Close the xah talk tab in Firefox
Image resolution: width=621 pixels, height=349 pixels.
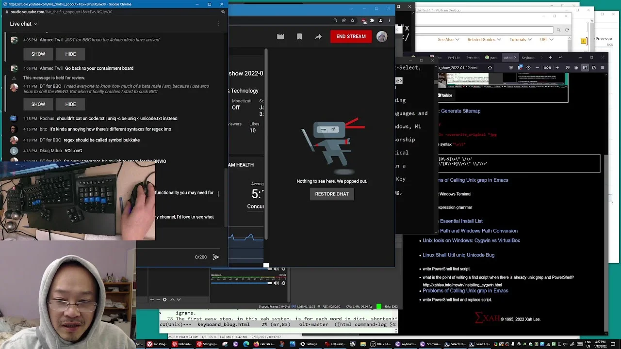click(x=515, y=58)
